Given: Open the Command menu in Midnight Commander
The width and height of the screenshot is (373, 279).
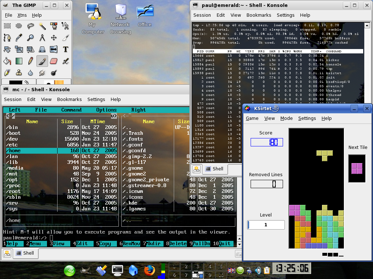Looking at the screenshot, I should click(x=71, y=110).
